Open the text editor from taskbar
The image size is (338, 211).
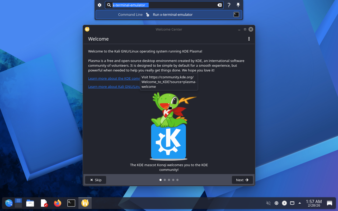click(x=44, y=203)
